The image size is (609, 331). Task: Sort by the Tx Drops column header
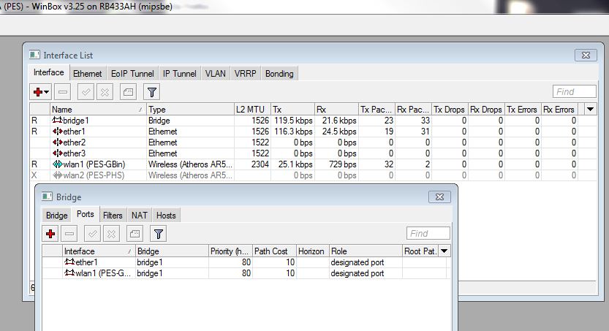(x=449, y=110)
